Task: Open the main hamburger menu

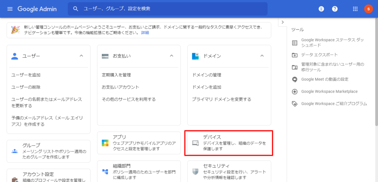Action: [x=10, y=9]
